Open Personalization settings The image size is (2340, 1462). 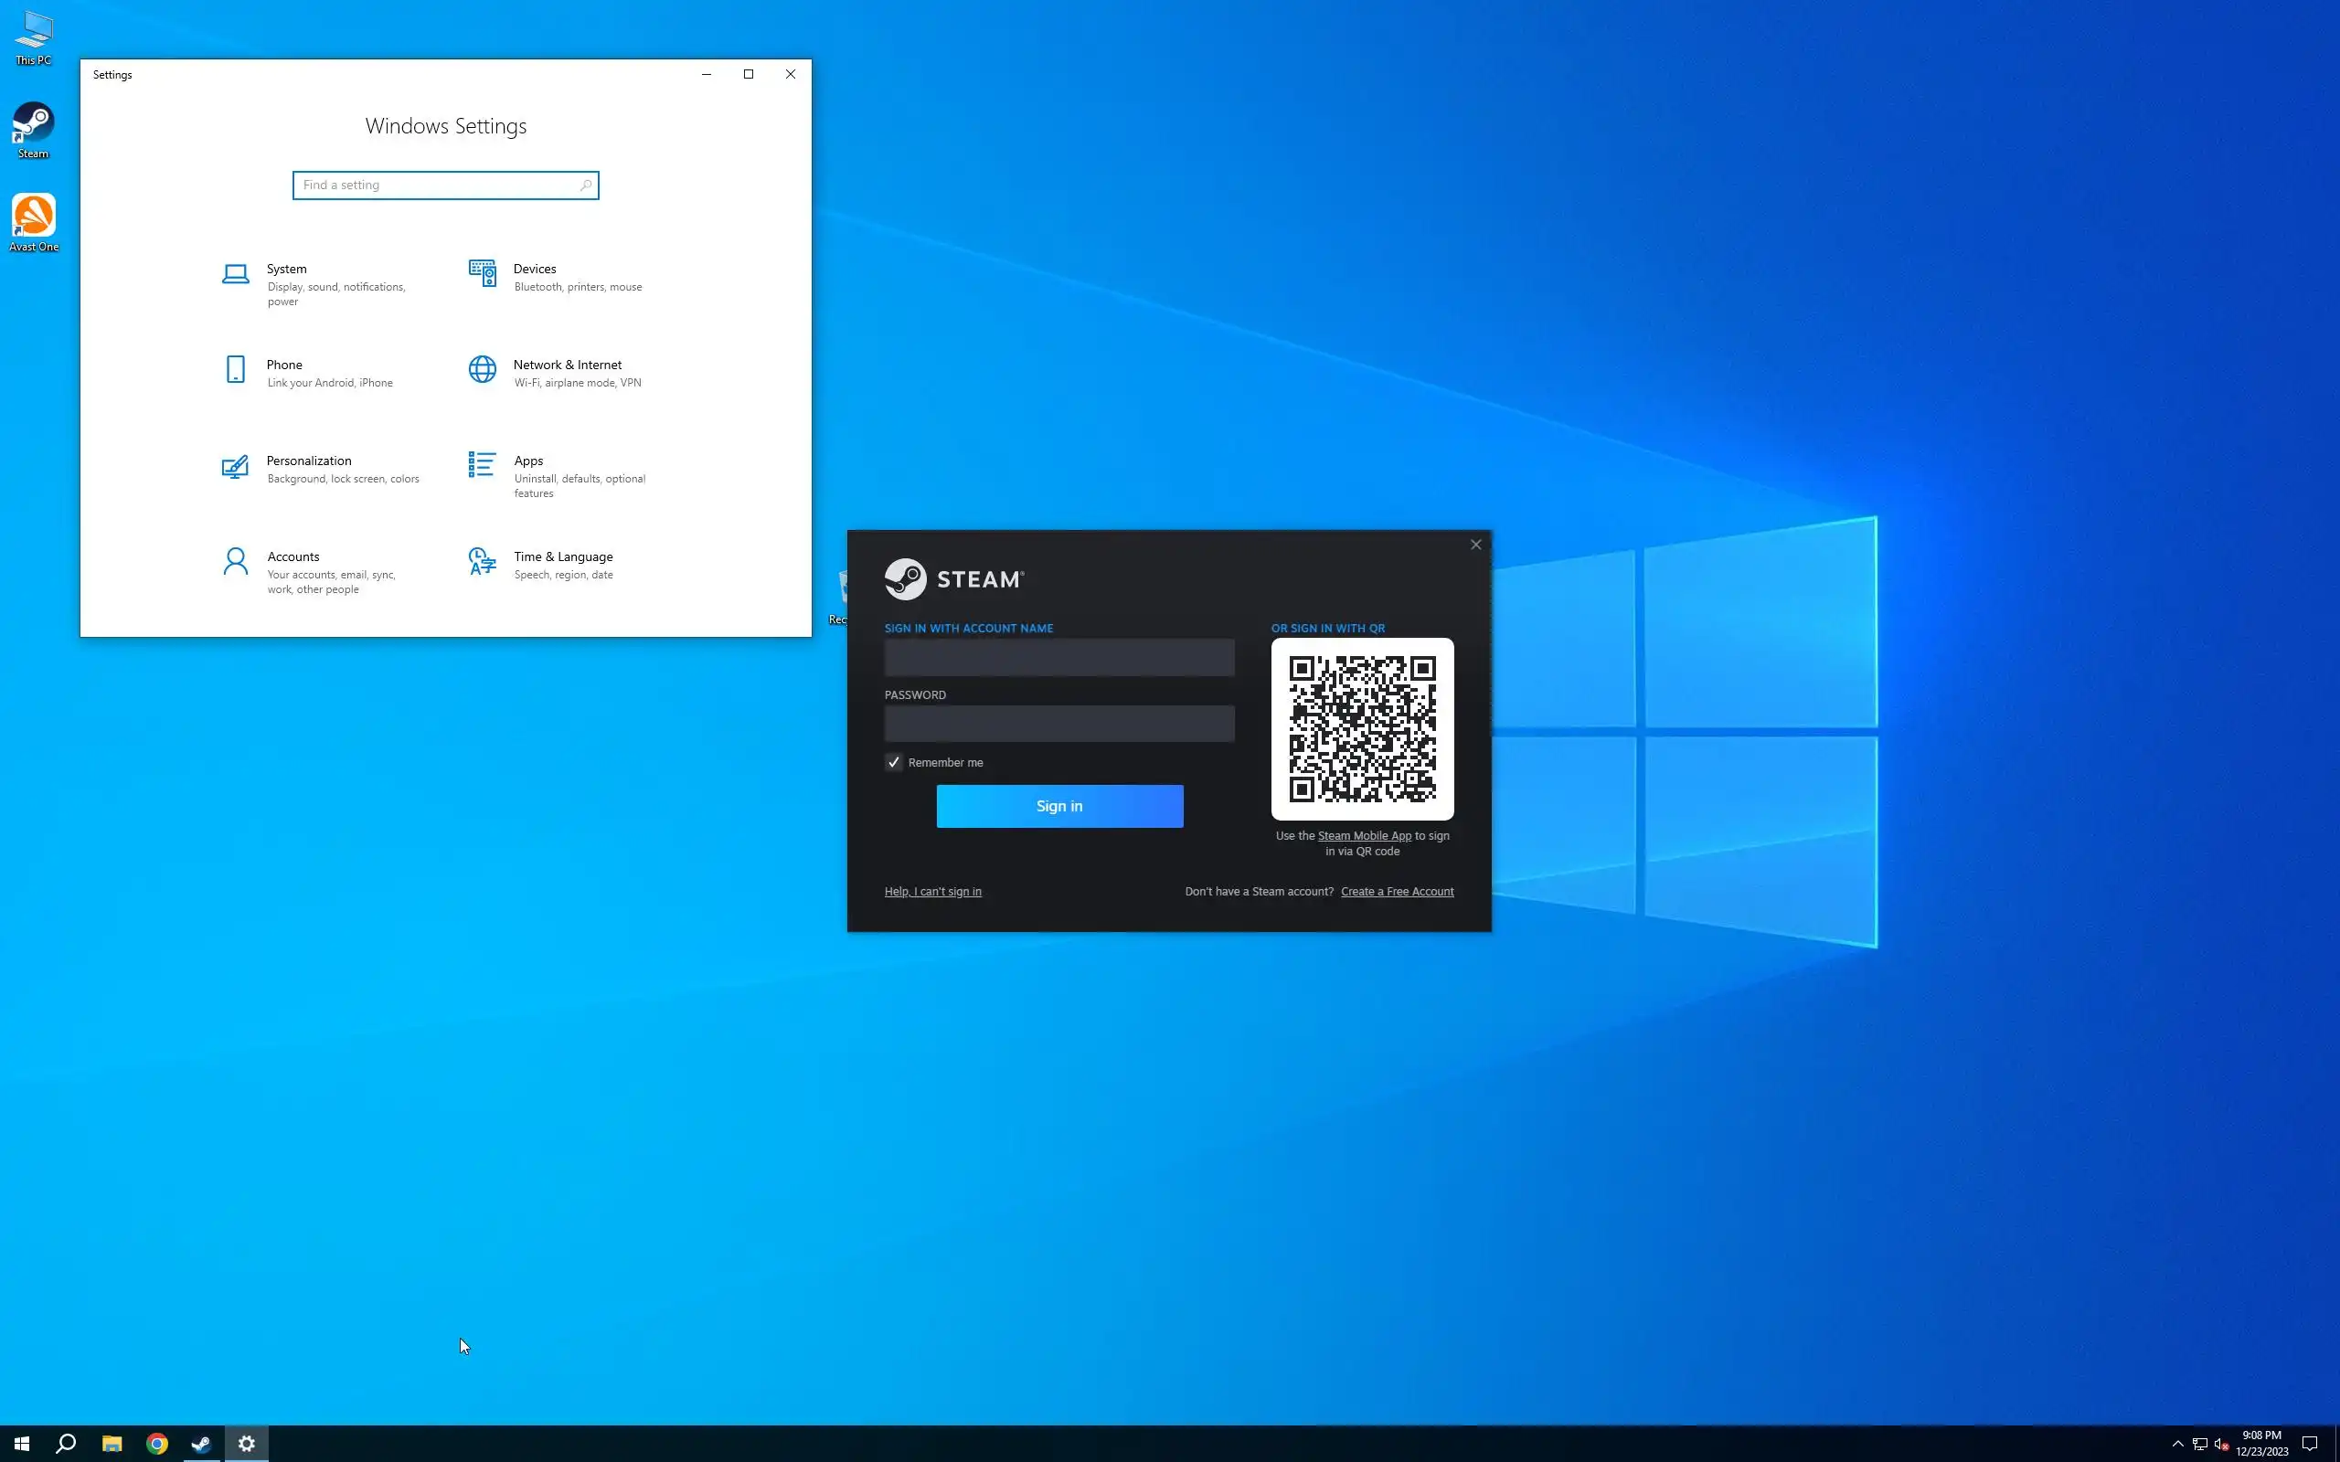(308, 461)
